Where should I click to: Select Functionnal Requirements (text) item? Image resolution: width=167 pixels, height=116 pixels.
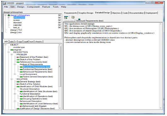[37, 69]
